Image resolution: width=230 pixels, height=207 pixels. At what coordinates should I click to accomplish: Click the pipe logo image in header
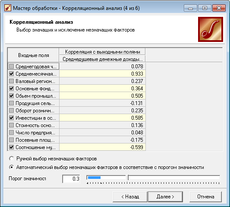(211, 29)
